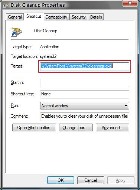
Task: Click the Application target type value
Action: [50, 47]
